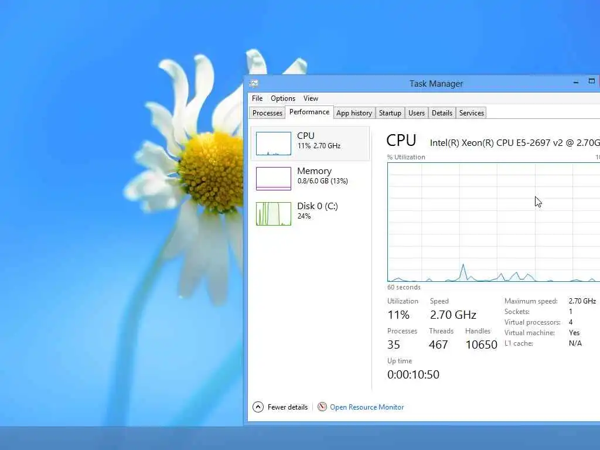Click the 60 seconds graph label
This screenshot has height=450, width=600.
(x=404, y=287)
